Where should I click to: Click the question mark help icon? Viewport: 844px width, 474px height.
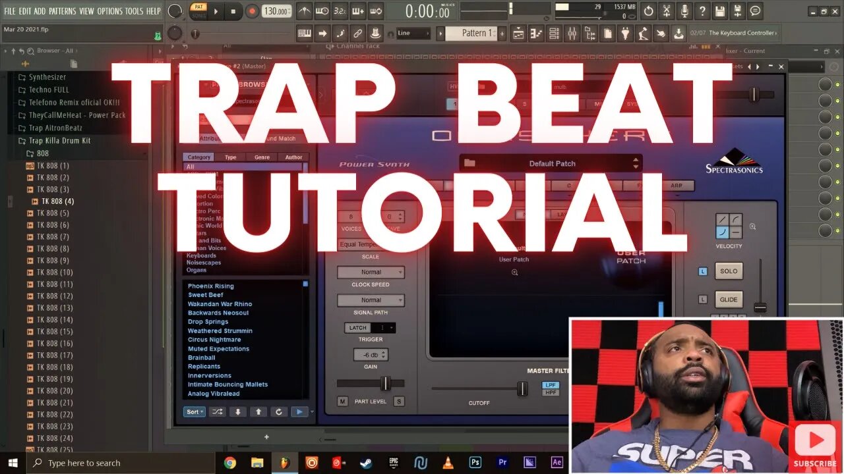pyautogui.click(x=702, y=11)
